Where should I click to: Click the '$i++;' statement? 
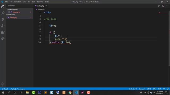pyautogui.click(x=58, y=36)
